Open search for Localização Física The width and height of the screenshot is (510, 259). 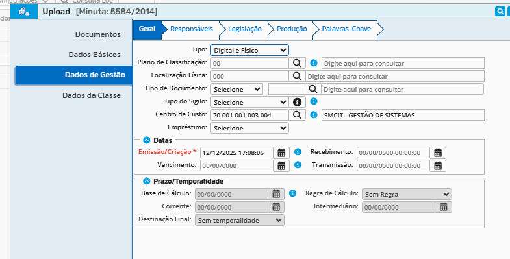pos(297,76)
